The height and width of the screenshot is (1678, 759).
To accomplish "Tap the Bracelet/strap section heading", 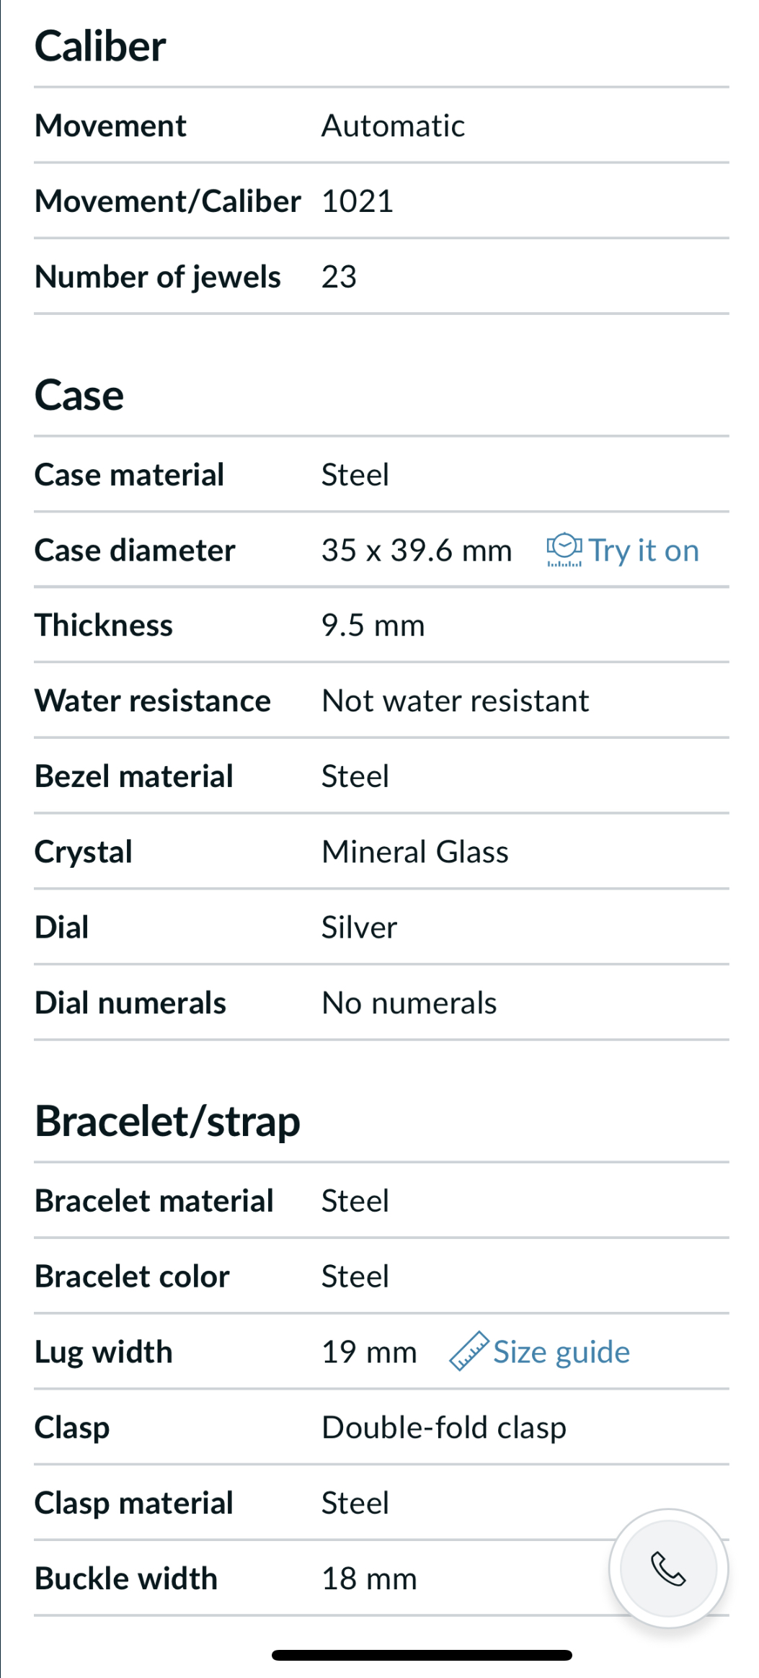I will click(167, 1122).
